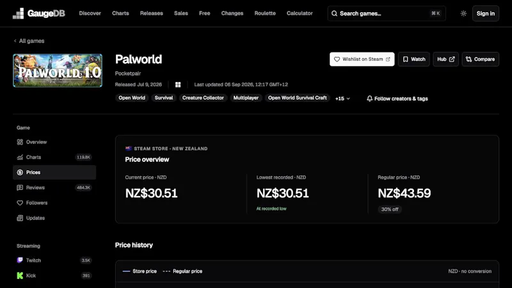Click the Charts graph icon in sidebar
512x288 pixels.
(x=20, y=157)
